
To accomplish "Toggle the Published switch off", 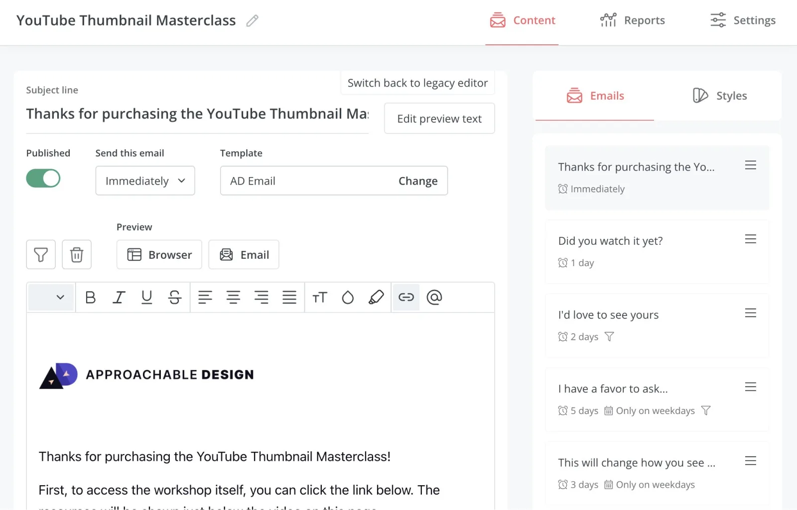I will pyautogui.click(x=43, y=178).
